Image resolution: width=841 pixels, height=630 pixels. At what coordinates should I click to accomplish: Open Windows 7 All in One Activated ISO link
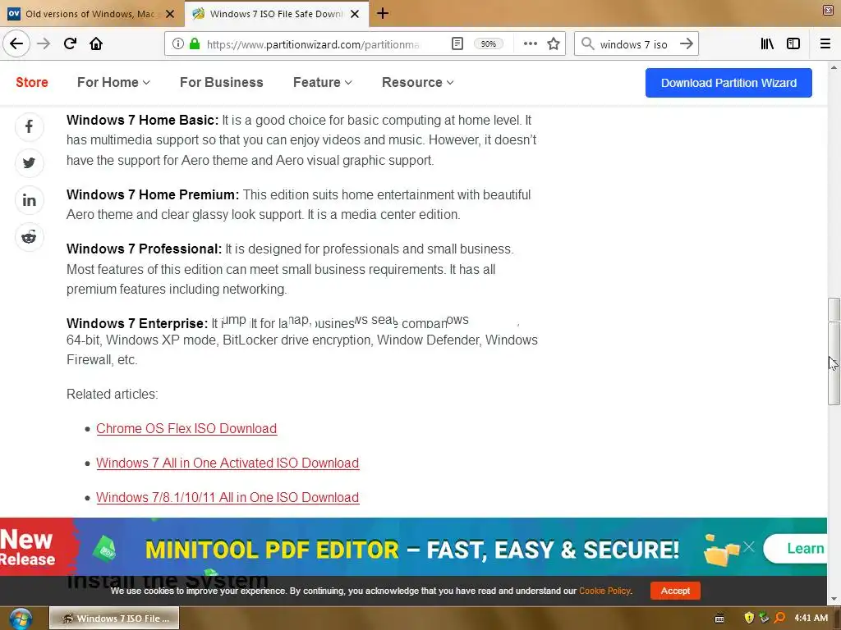tap(227, 463)
